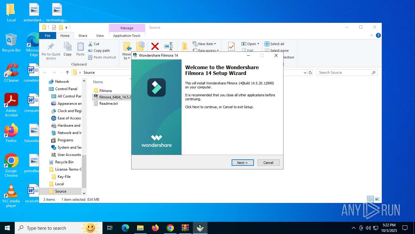Click Explorer Up arrow button

point(67,73)
